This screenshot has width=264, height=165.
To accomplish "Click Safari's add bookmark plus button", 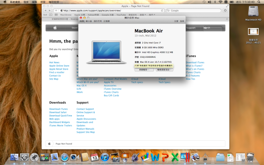I will point(56,10).
